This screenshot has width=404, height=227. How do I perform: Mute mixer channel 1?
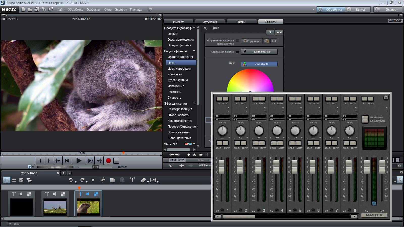pyautogui.click(x=226, y=144)
